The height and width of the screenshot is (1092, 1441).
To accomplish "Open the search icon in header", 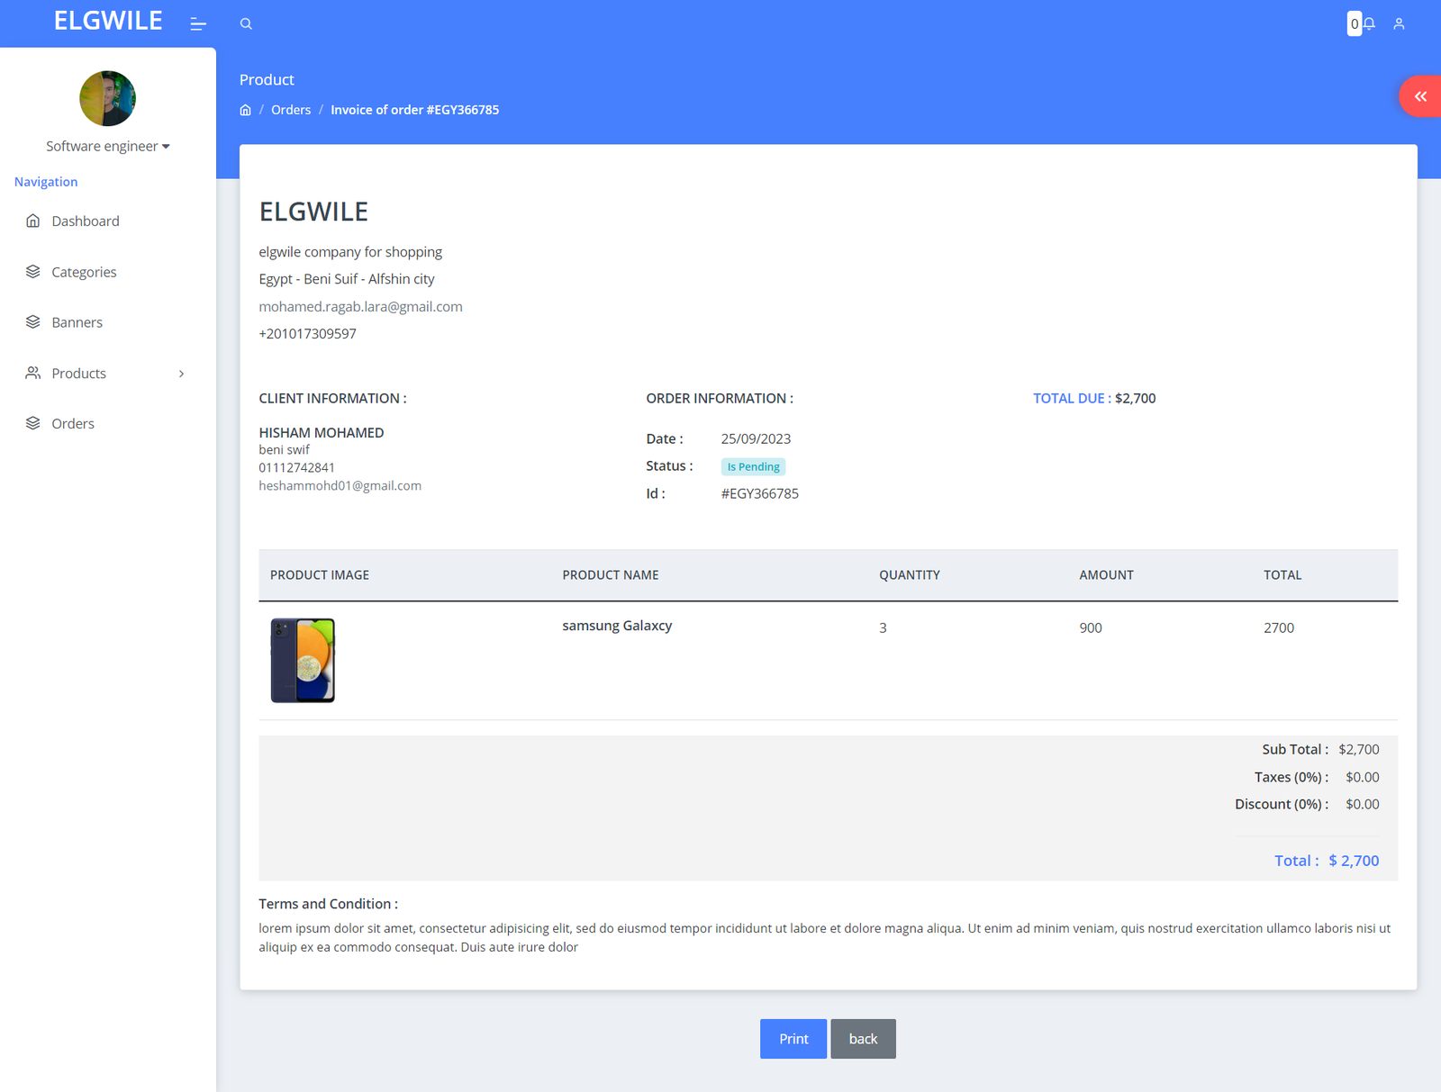I will click(x=246, y=24).
